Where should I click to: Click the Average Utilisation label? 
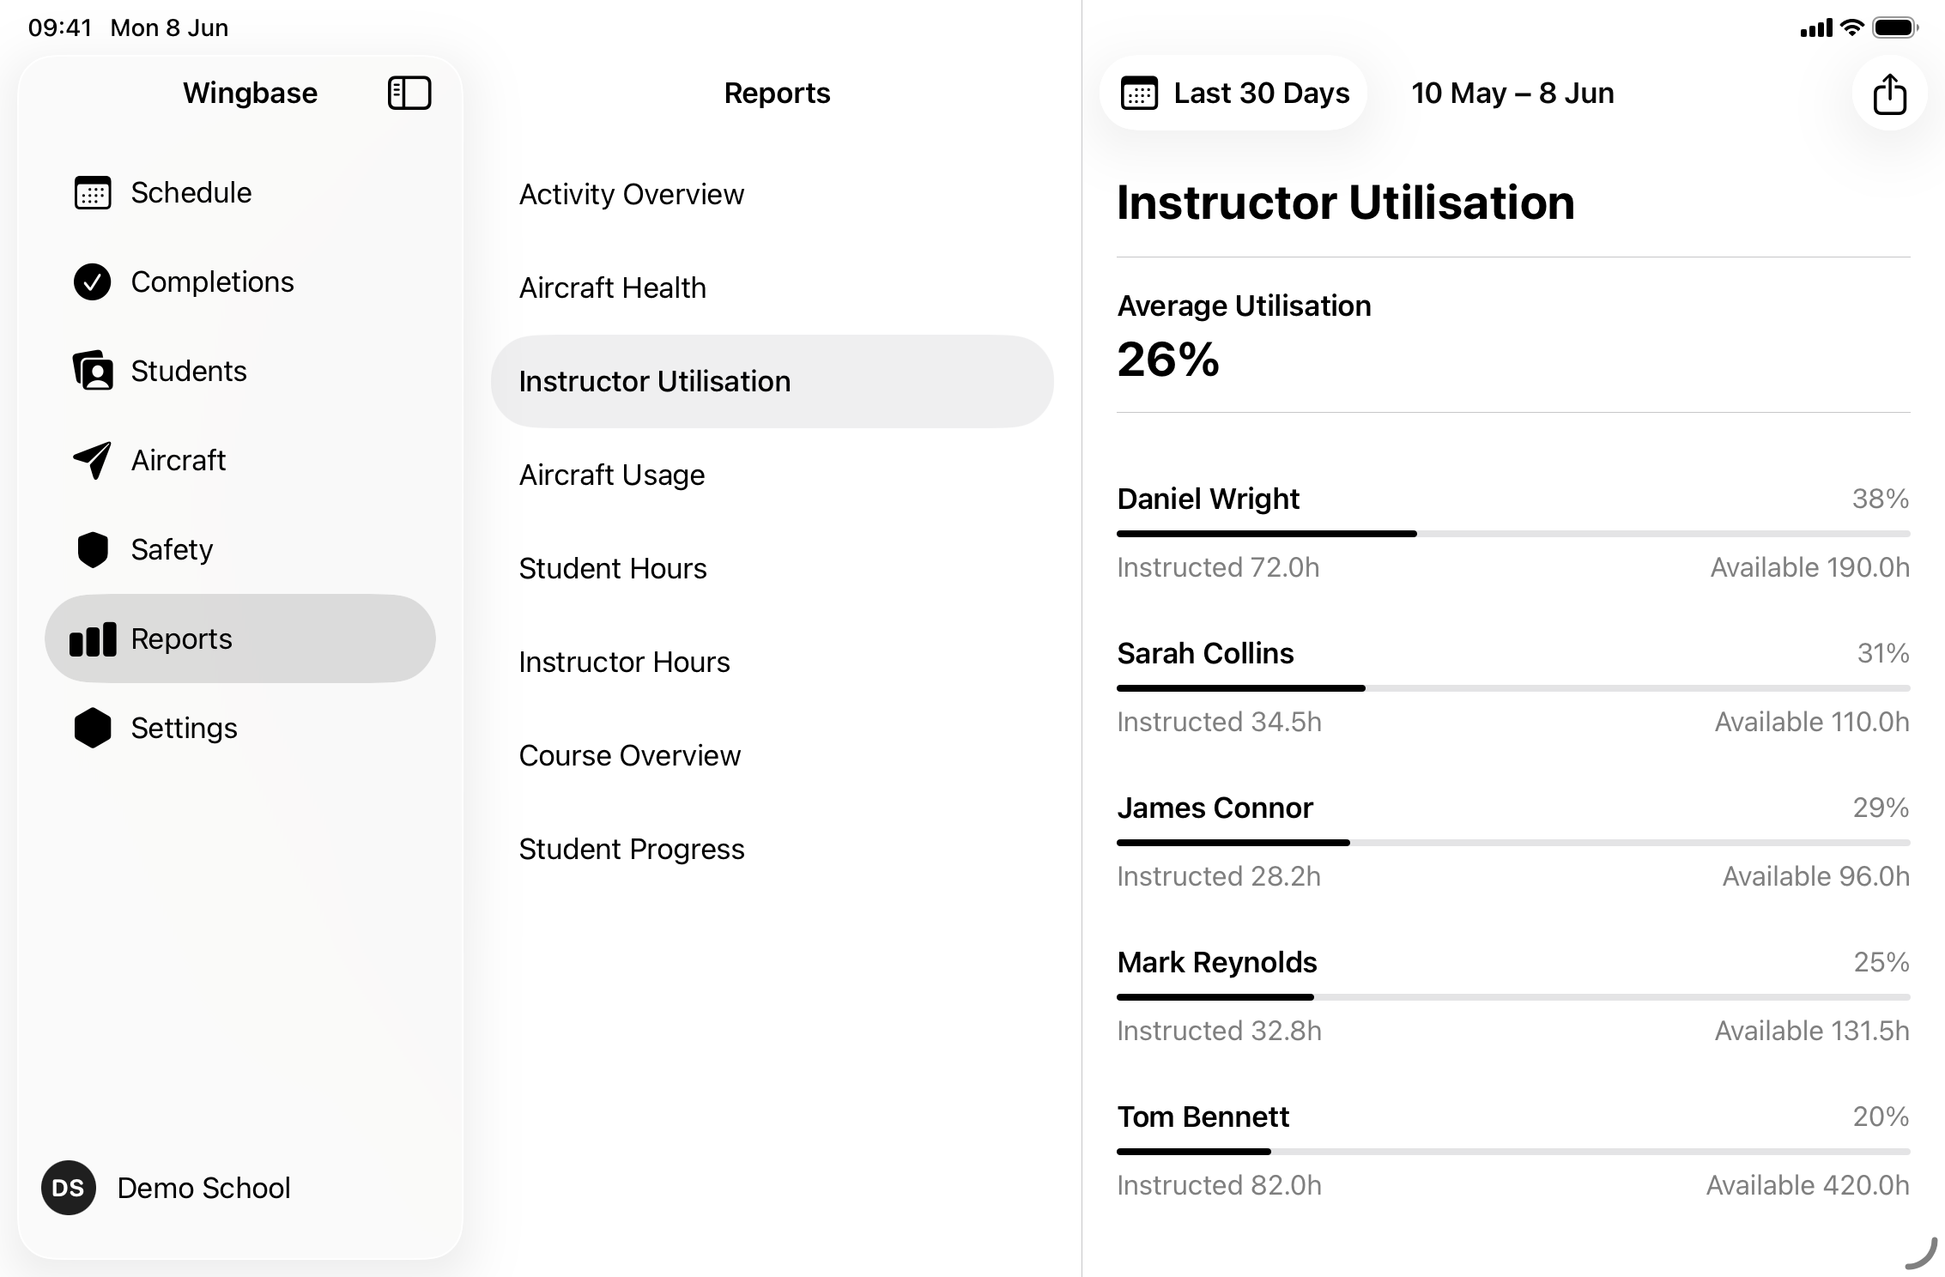[1244, 306]
